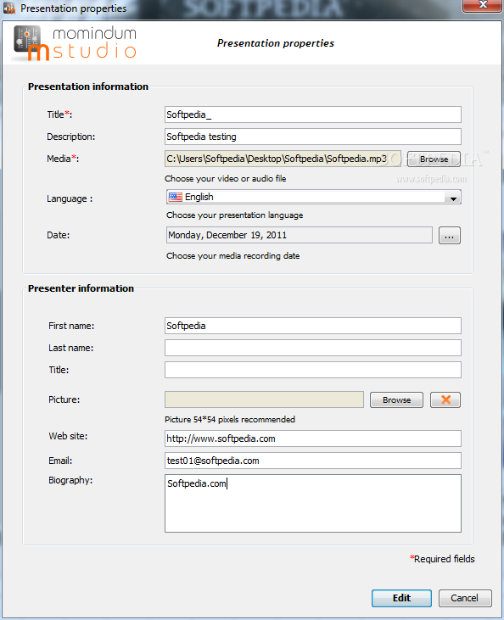Click the 'Required fields' note
Screen dimensions: 504x620
(442, 559)
